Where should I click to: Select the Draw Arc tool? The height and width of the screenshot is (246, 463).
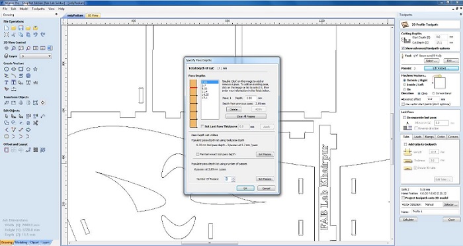(x=14, y=76)
